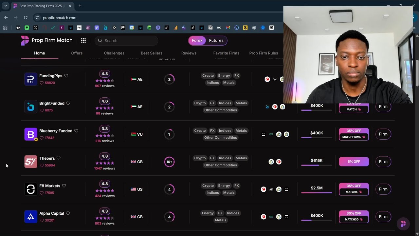Open the Best Sellers tab
This screenshot has width=419, height=236.
click(x=152, y=53)
